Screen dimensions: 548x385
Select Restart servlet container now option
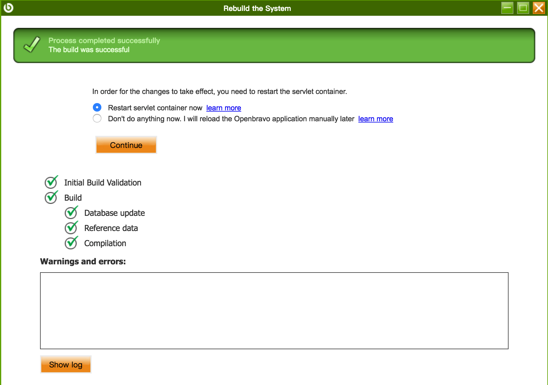click(x=97, y=107)
